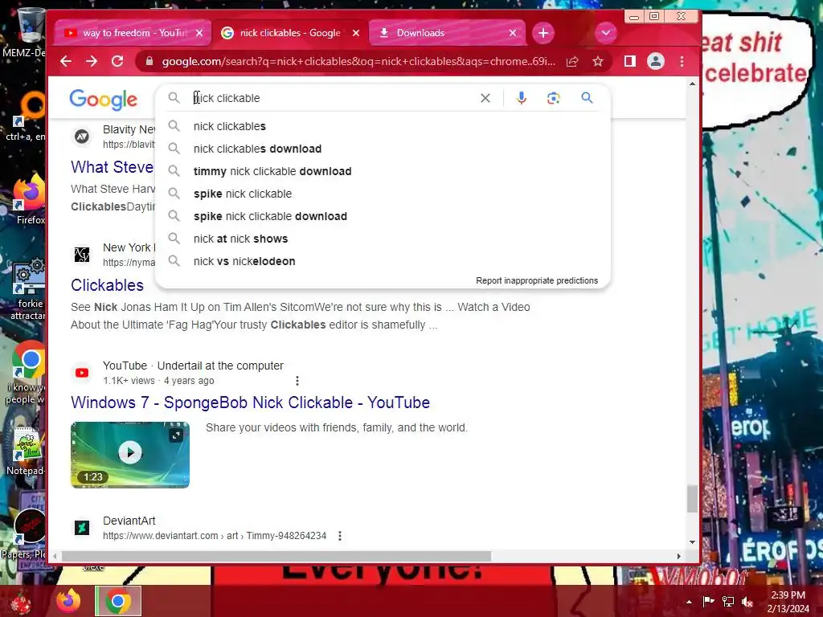Open Windows 7 SpongeBob Nick Clickable link

251,403
